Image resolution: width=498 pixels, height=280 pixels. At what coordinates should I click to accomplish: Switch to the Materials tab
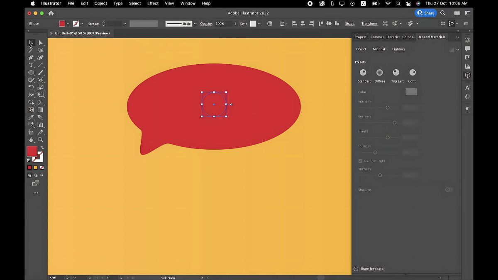(380, 49)
